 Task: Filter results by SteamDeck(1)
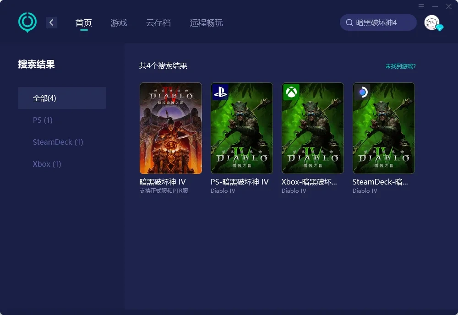58,142
